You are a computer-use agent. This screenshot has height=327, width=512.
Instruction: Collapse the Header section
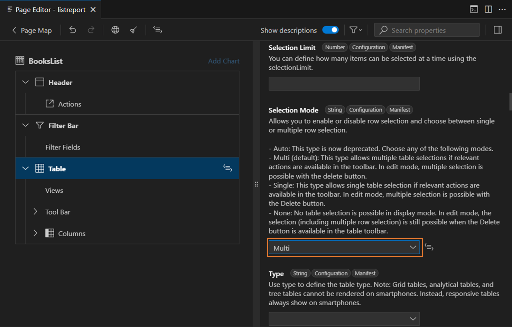tap(25, 82)
